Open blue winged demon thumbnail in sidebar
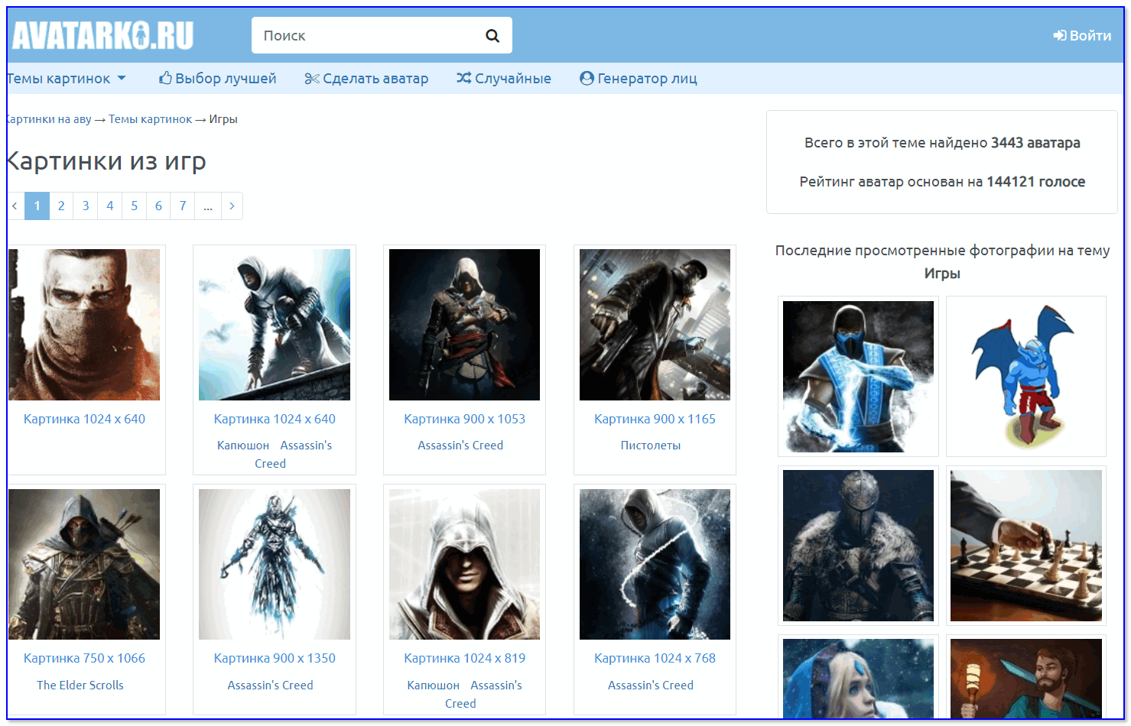 pos(1026,376)
